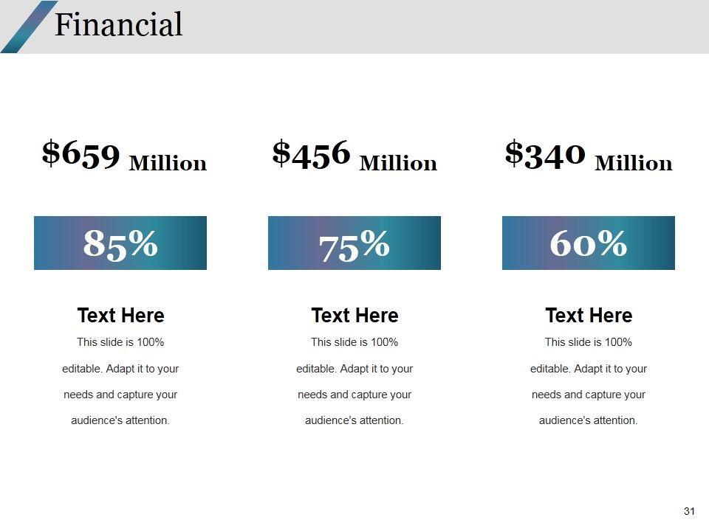Image resolution: width=709 pixels, height=531 pixels.
Task: Click "editable. Adapt it to your" in the left column
Action: (x=120, y=369)
